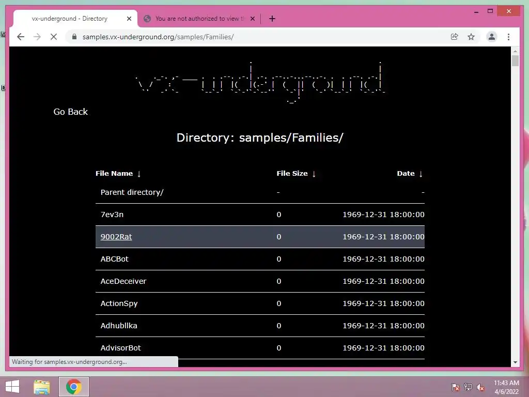Screen dimensions: 529x397
Task: Sort by File Size arrow
Action: coord(314,174)
